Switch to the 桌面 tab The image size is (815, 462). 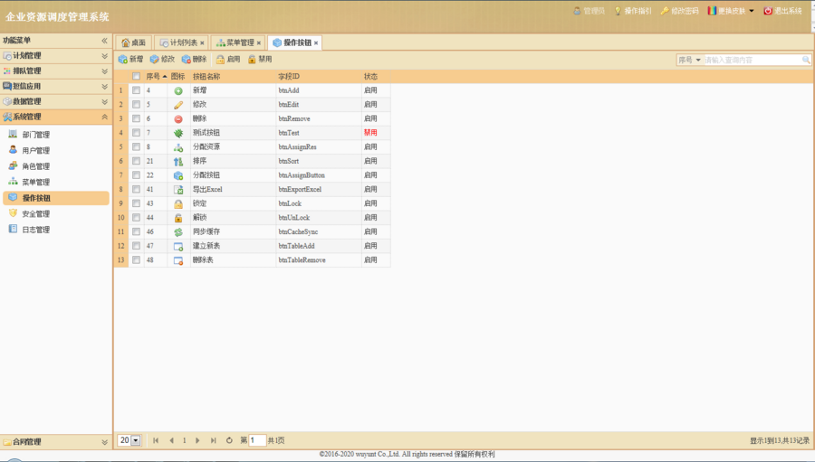134,42
